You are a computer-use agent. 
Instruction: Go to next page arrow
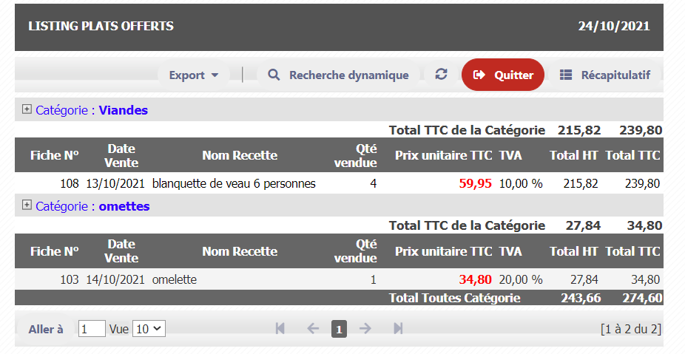pos(365,329)
